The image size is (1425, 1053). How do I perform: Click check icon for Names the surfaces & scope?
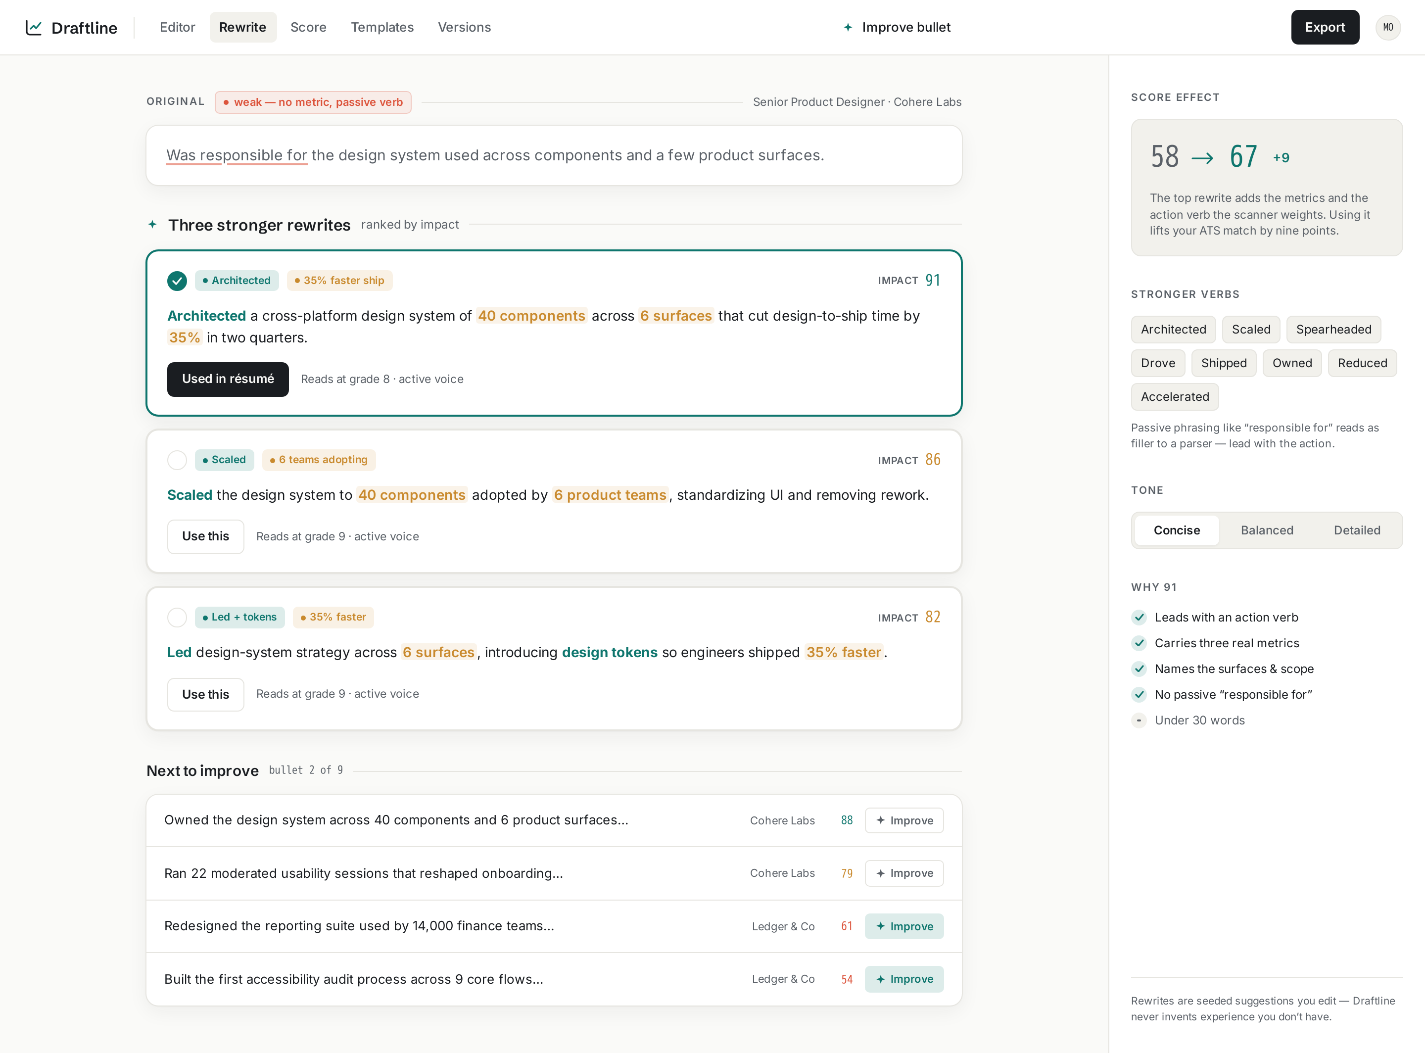coord(1139,669)
